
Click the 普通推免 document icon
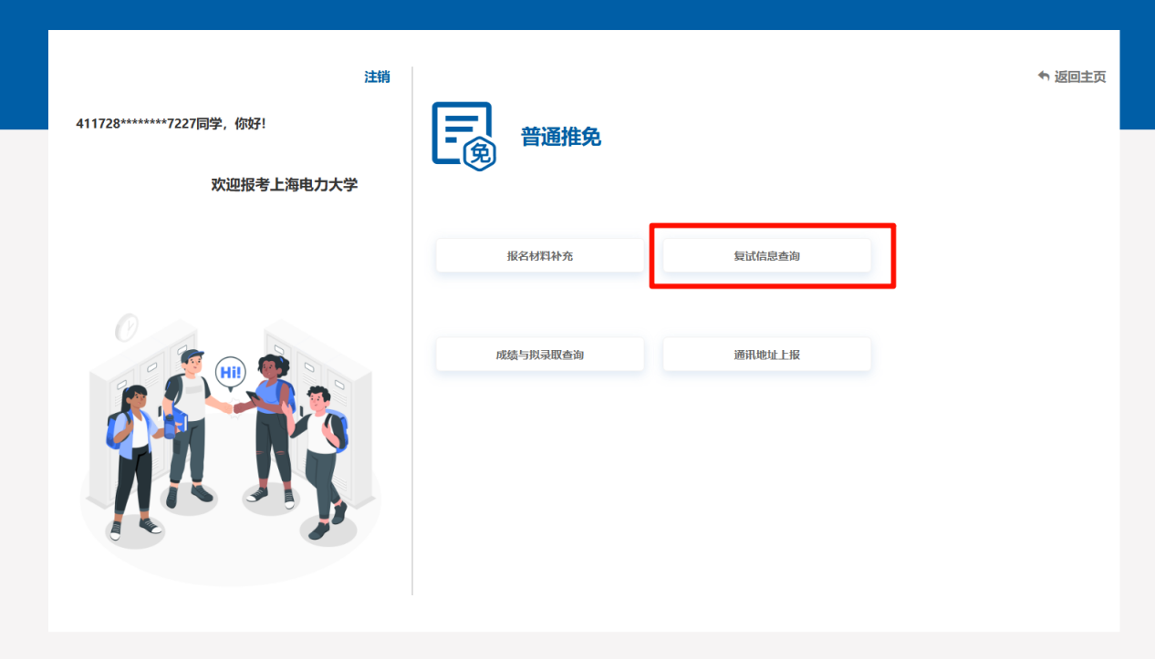(x=463, y=136)
